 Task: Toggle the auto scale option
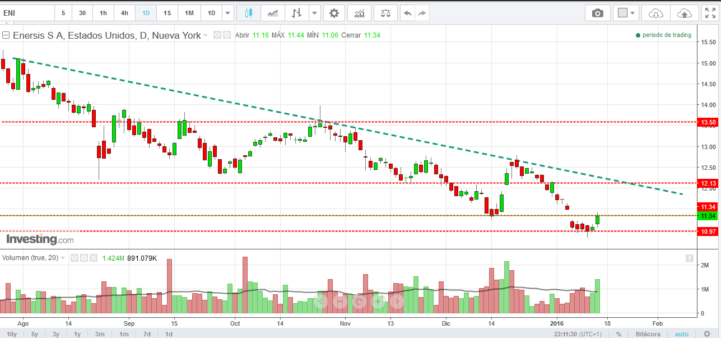pyautogui.click(x=682, y=334)
